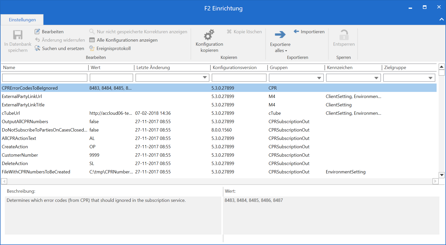Collapse the ribbon with the chevron arrow
Viewport: 446px width, 245px height.
(441, 19)
